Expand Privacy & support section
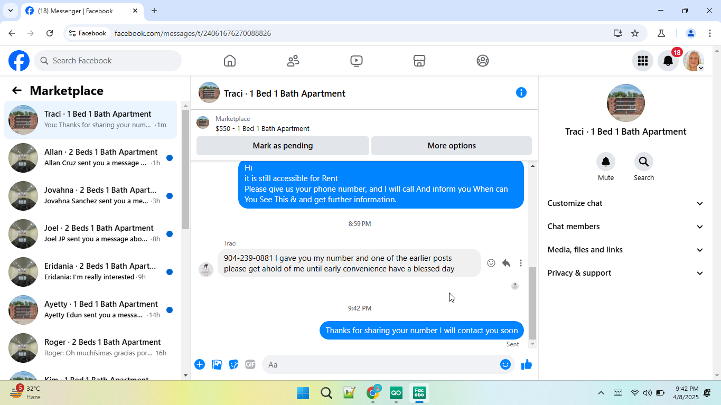 coord(626,273)
